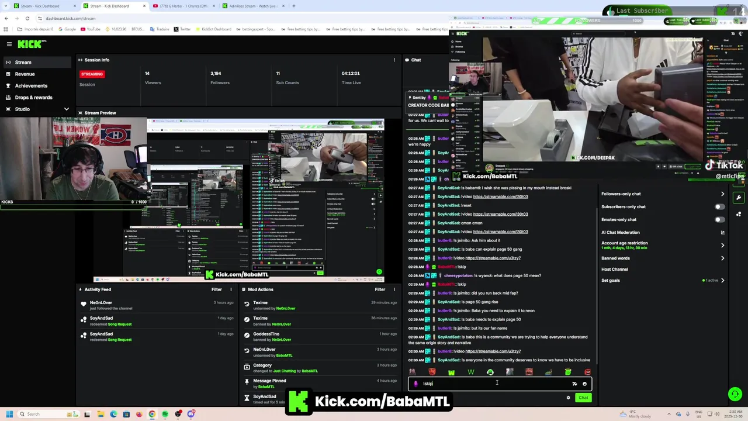Expand Followers-only chat settings
The image size is (748, 421).
pyautogui.click(x=722, y=194)
